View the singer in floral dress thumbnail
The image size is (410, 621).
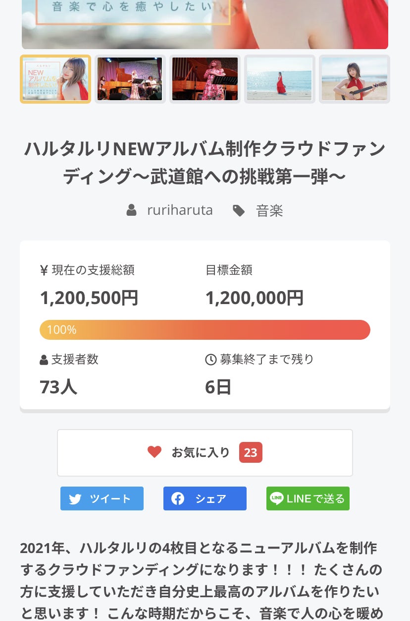[205, 79]
